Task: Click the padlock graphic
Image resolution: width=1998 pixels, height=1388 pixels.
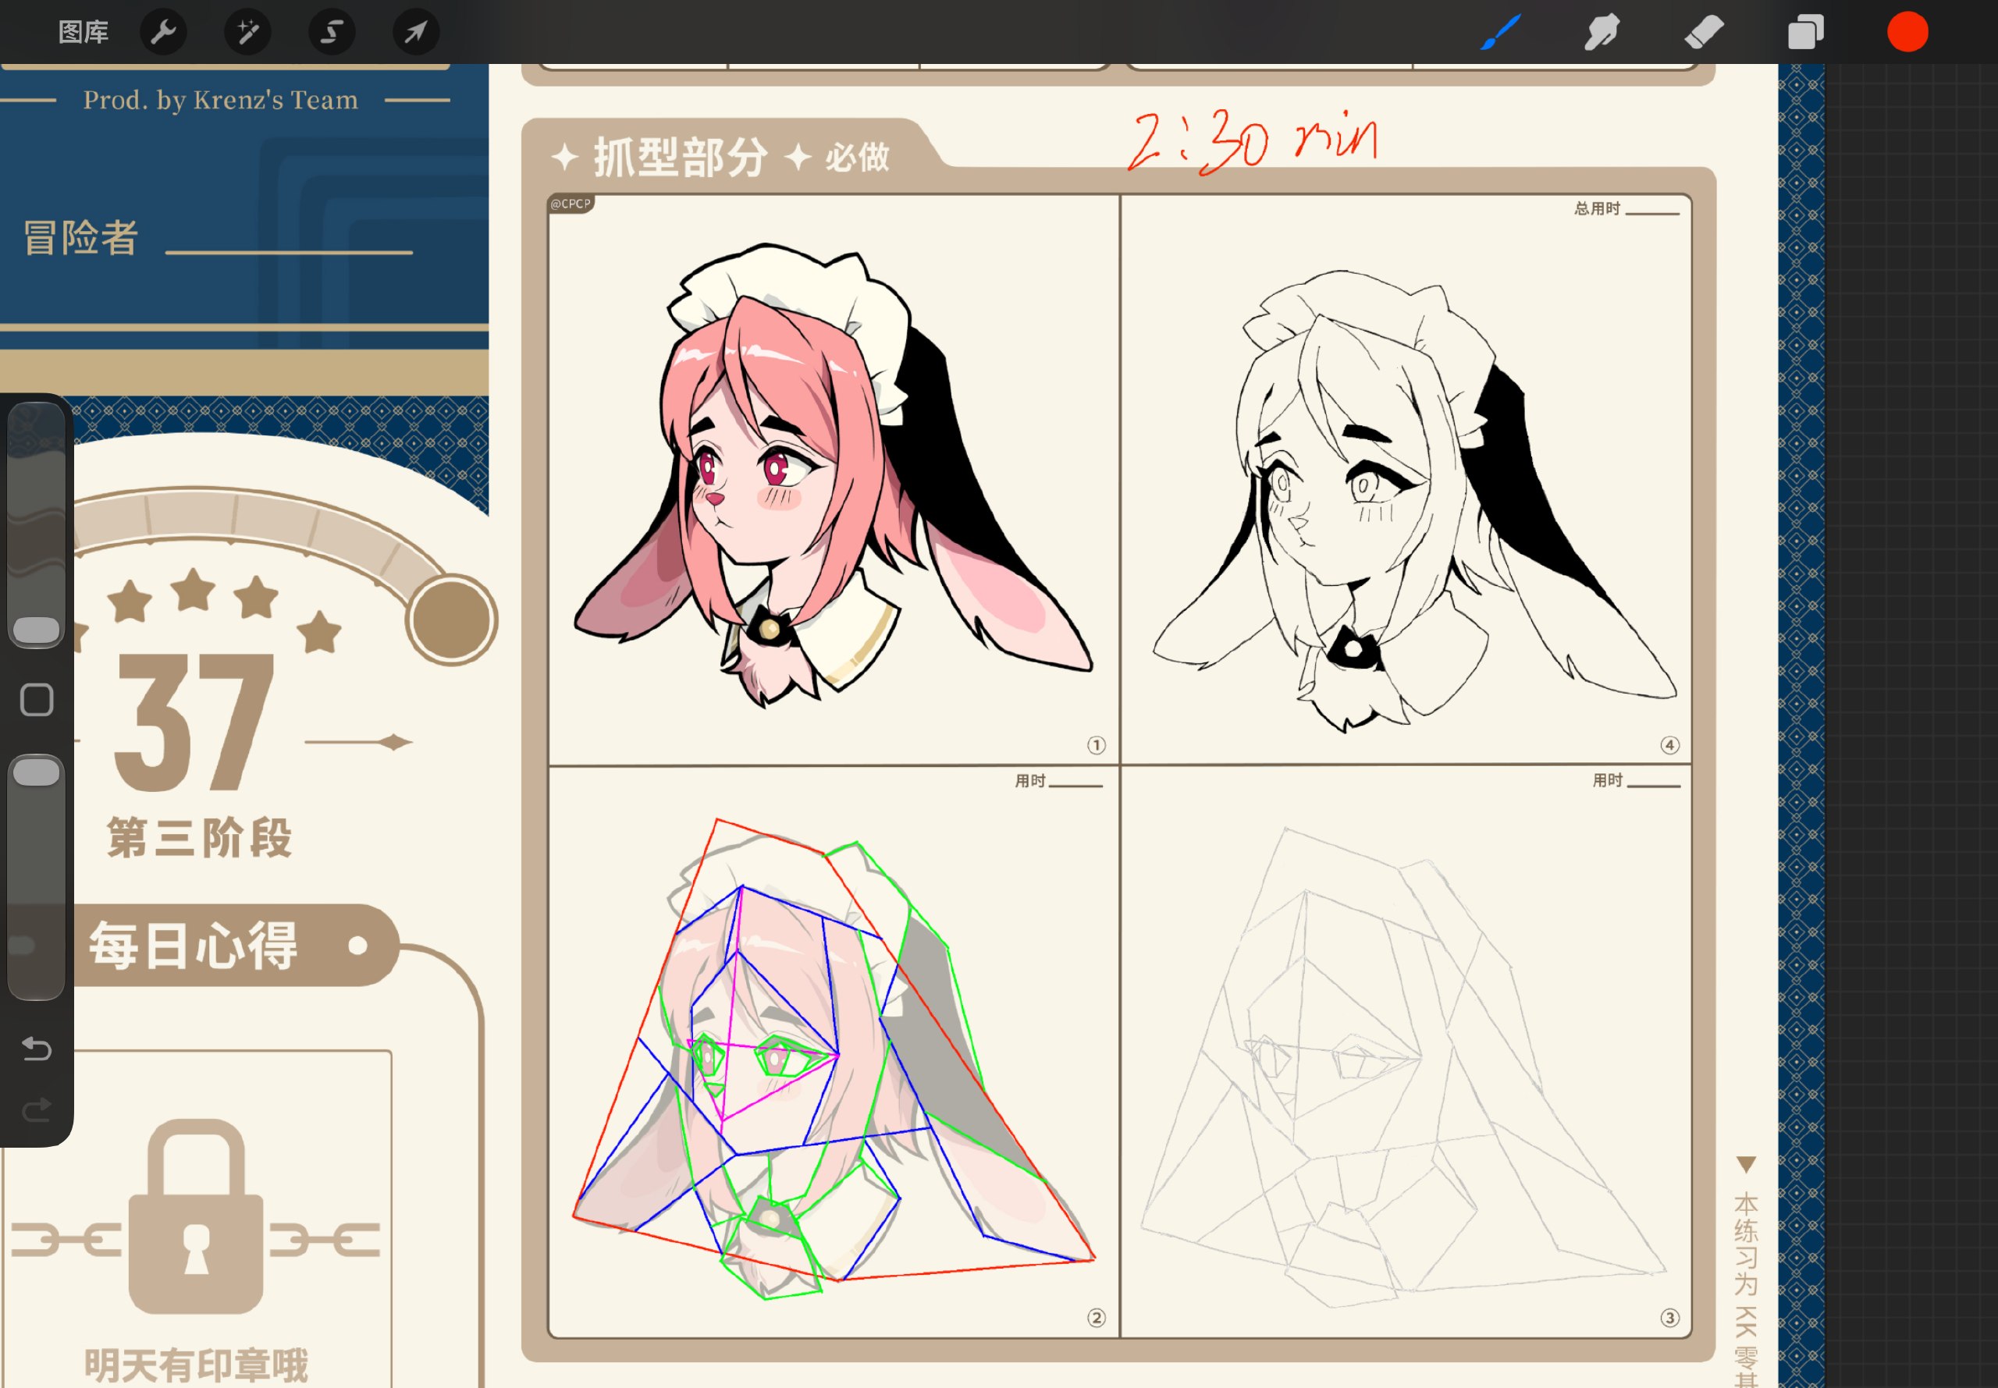Action: pos(196,1216)
